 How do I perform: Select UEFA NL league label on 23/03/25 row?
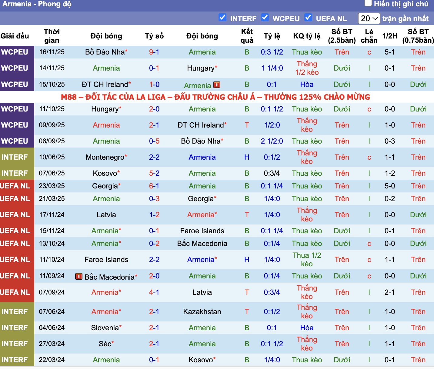point(15,186)
